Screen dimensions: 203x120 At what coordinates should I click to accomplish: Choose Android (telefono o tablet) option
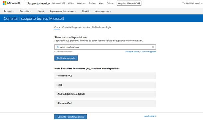(105, 94)
